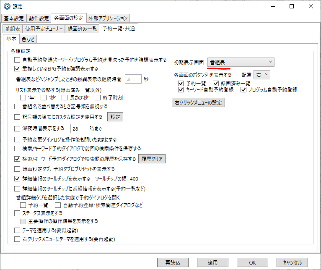321x270 pixels.
Task: Close the 設定 window
Action: (x=311, y=6)
